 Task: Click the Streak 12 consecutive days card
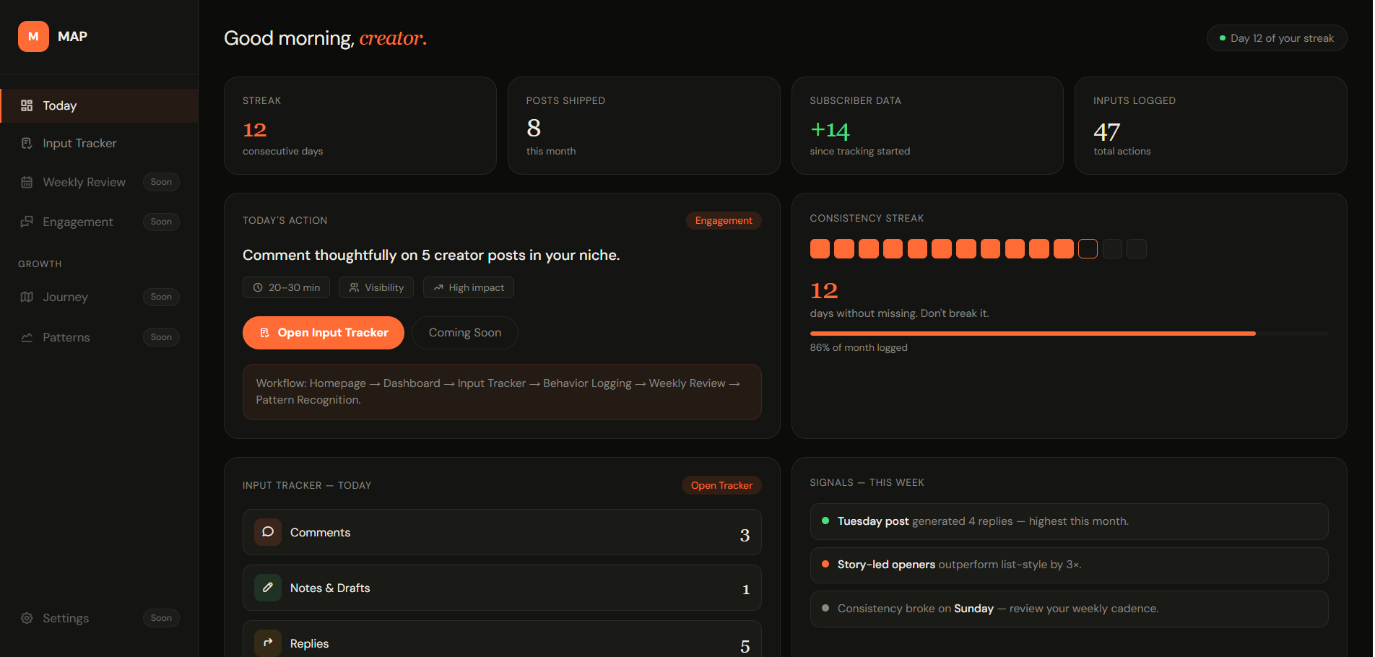(360, 126)
